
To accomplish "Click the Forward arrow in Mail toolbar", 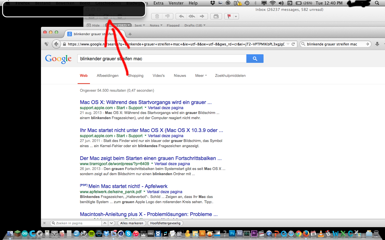I will (x=202, y=16).
